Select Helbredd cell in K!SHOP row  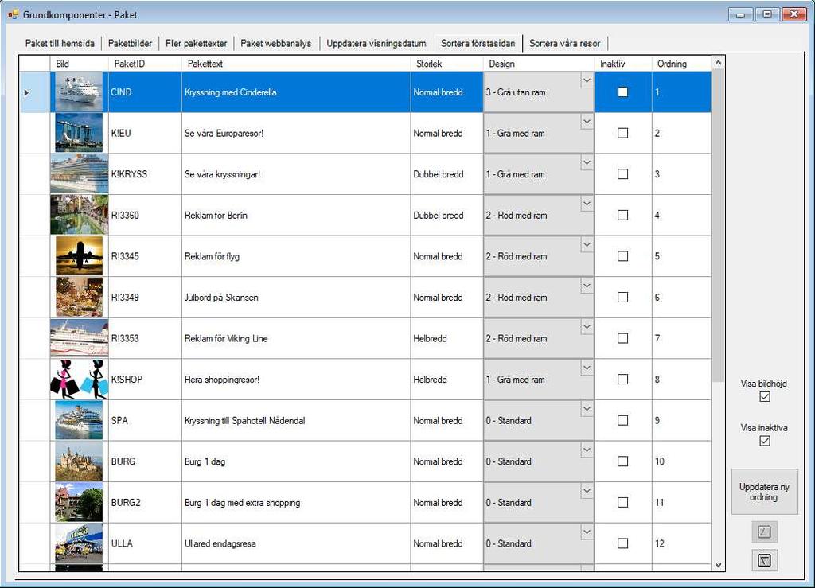point(447,380)
